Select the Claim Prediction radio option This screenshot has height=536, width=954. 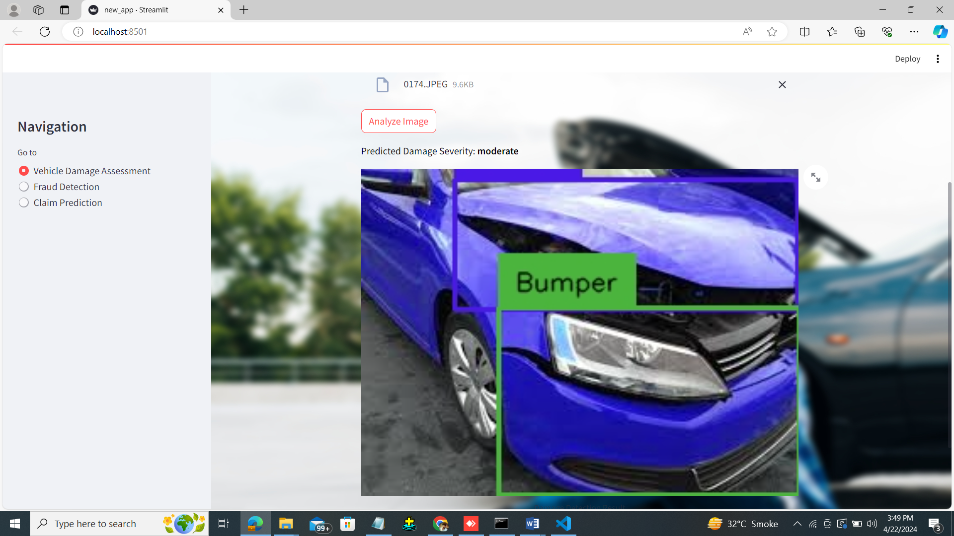tap(24, 202)
